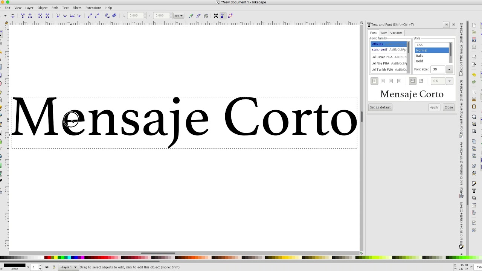Viewport: 482px width, 271px height.
Task: Toggle show Bezier handles of nodes
Action: tap(223, 15)
